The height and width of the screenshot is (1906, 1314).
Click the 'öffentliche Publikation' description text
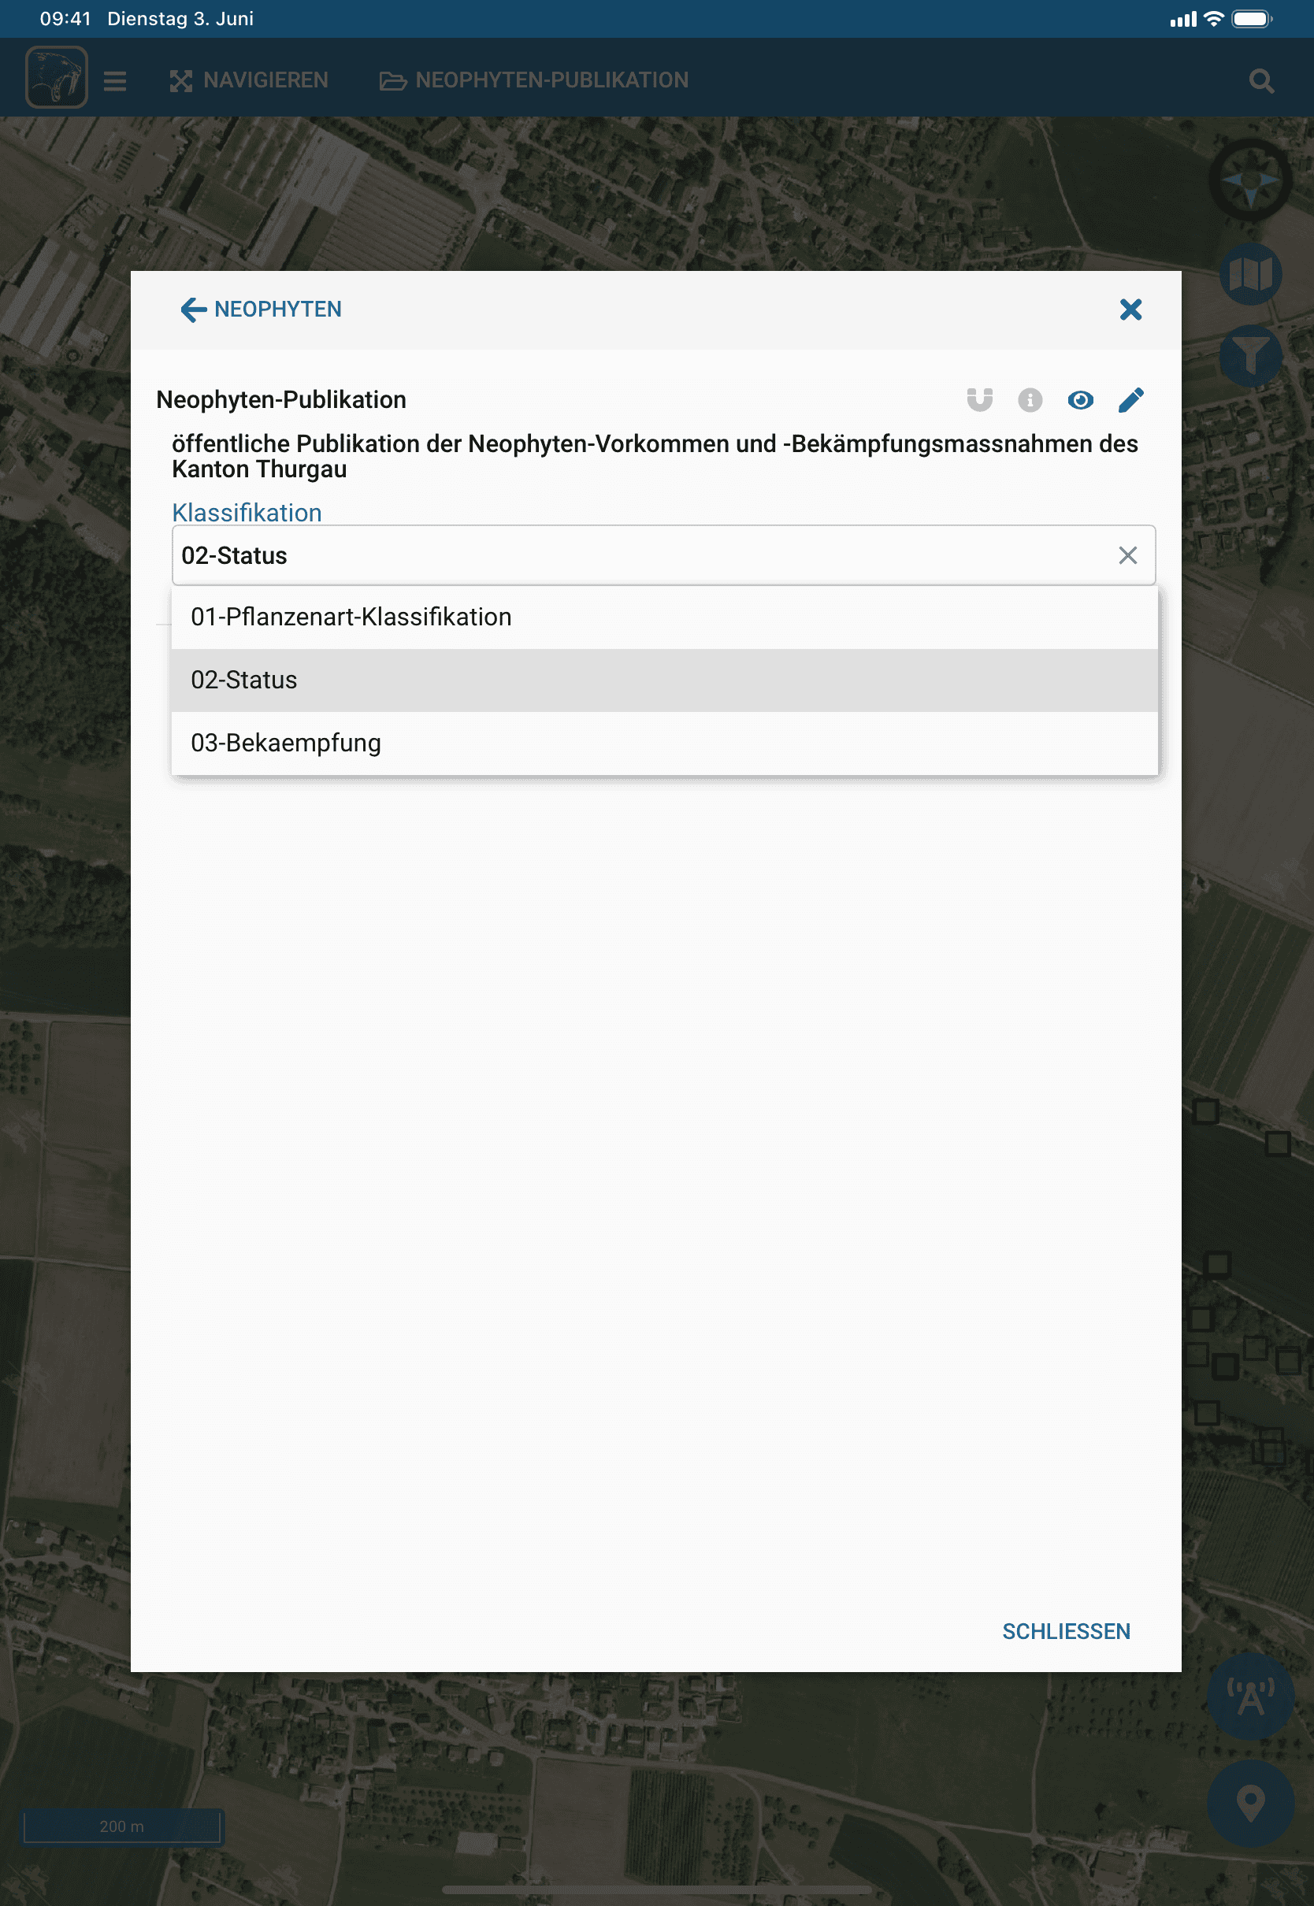655,456
